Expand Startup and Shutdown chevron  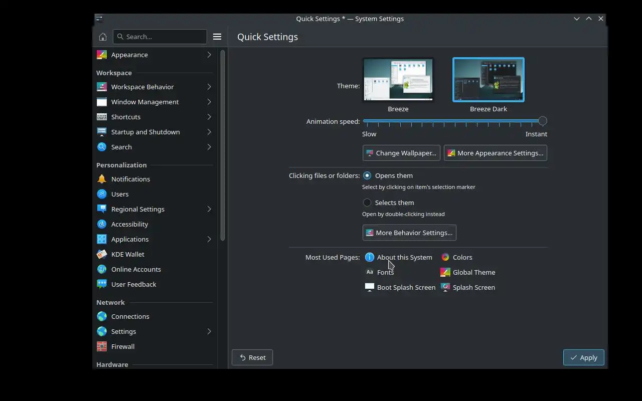tap(209, 132)
